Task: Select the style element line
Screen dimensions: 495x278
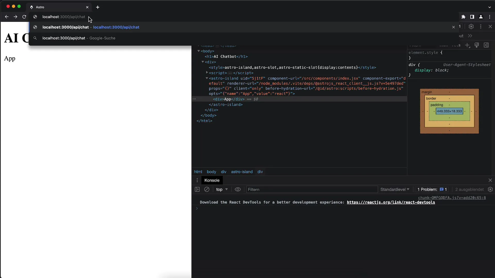Action: pos(292,67)
